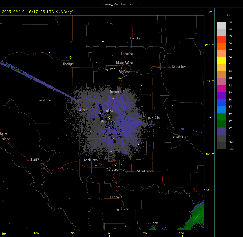Click the Vulcan town label
Screen dimensions: 243x237
point(153,223)
